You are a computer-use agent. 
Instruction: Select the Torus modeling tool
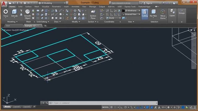6,13
